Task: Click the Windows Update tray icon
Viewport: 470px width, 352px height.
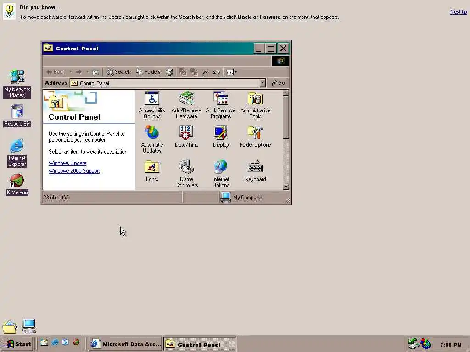Action: pos(425,344)
